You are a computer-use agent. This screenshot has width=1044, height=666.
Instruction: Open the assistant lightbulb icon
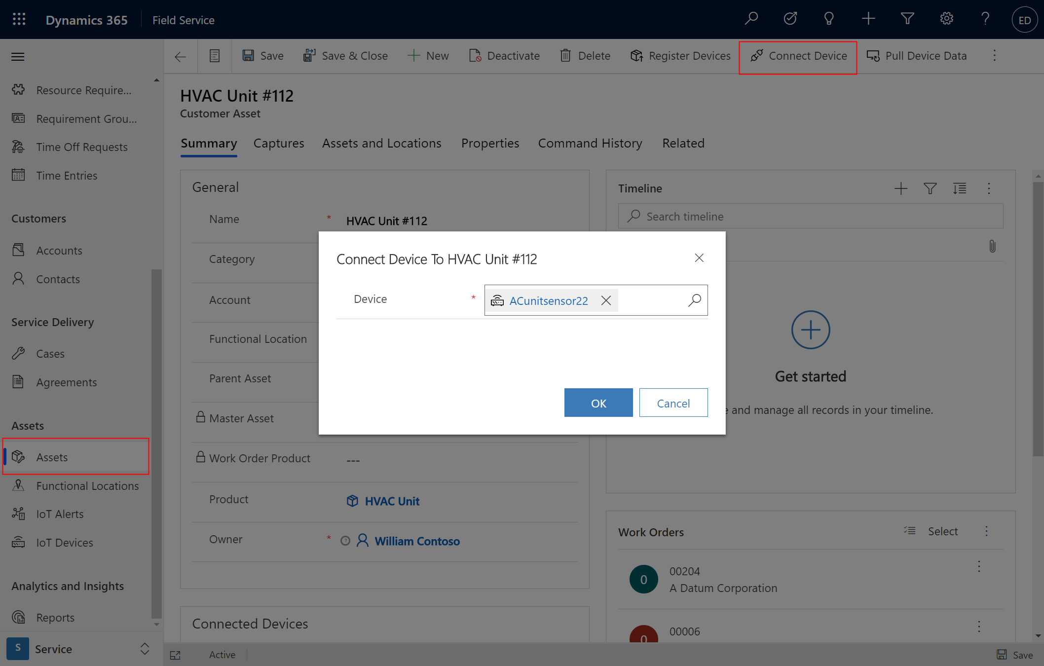(829, 19)
